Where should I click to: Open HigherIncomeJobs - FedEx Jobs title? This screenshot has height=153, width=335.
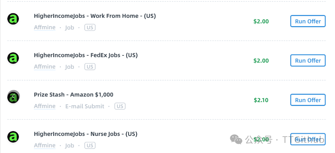pyautogui.click(x=86, y=55)
